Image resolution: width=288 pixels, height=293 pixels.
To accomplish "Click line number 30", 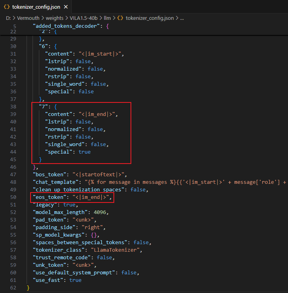I will [x=13, y=46].
